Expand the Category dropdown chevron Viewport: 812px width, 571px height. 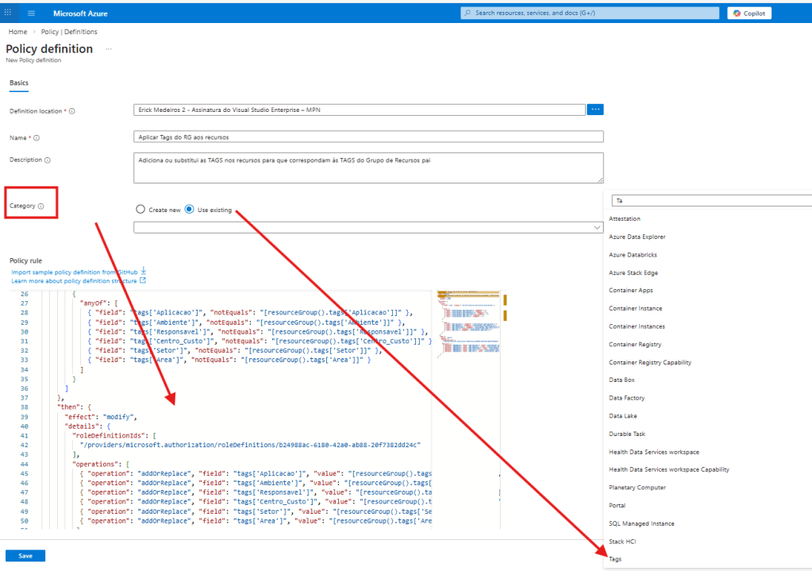pos(598,228)
